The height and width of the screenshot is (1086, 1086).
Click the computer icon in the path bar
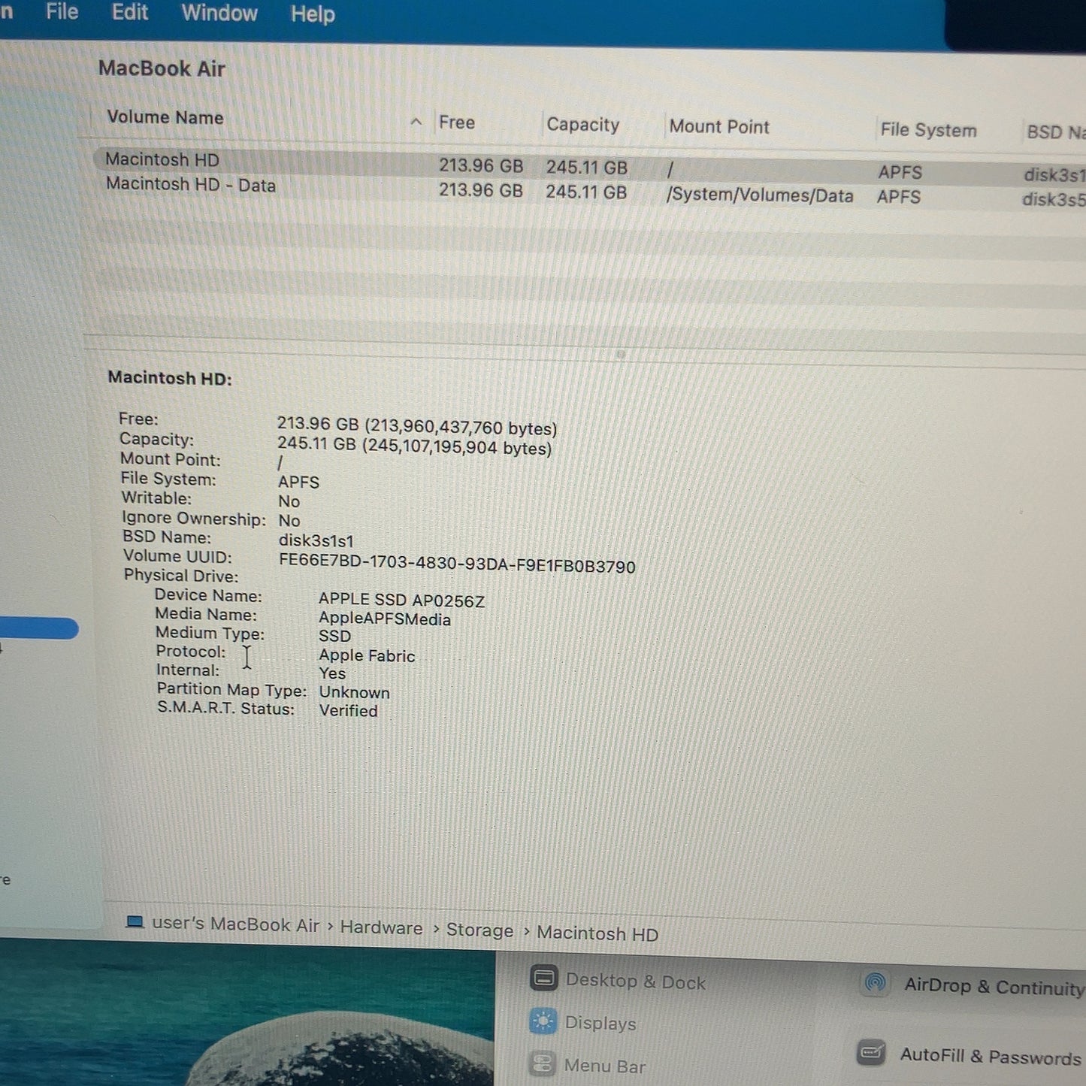[x=135, y=921]
